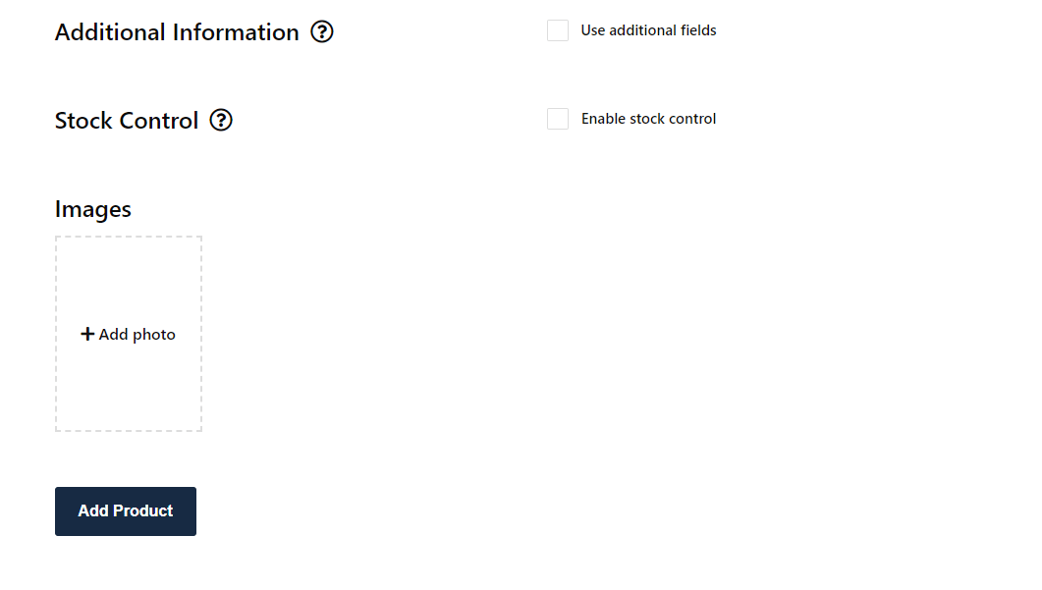Toggle additional fields option on
The width and height of the screenshot is (1042, 590).
[x=558, y=30]
